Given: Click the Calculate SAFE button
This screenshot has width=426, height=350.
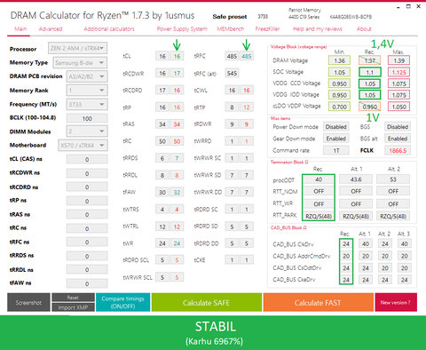Looking at the screenshot, I should click(x=206, y=302).
